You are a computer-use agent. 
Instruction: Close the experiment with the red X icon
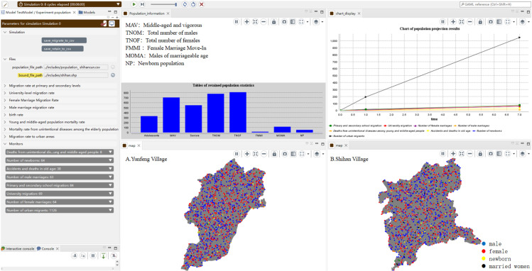pos(202,4)
